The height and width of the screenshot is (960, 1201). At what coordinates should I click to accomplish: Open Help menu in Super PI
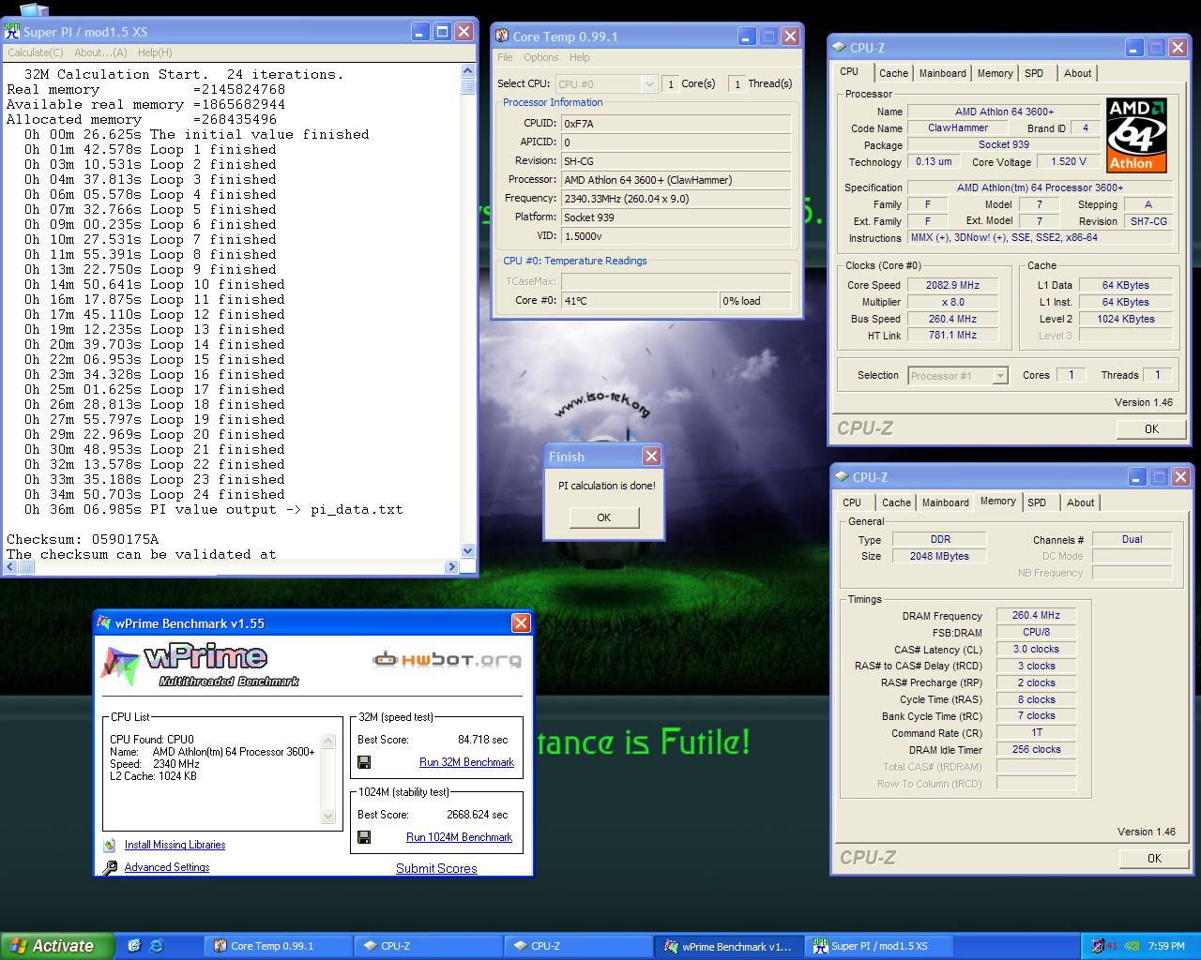[155, 52]
